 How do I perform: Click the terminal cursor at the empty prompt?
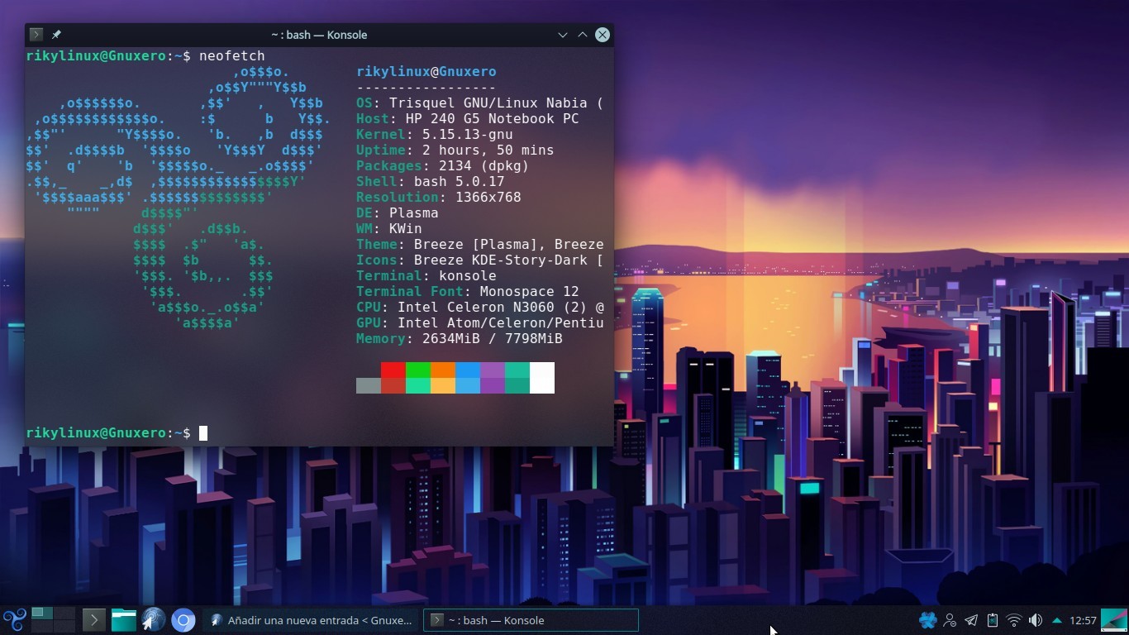pos(203,433)
